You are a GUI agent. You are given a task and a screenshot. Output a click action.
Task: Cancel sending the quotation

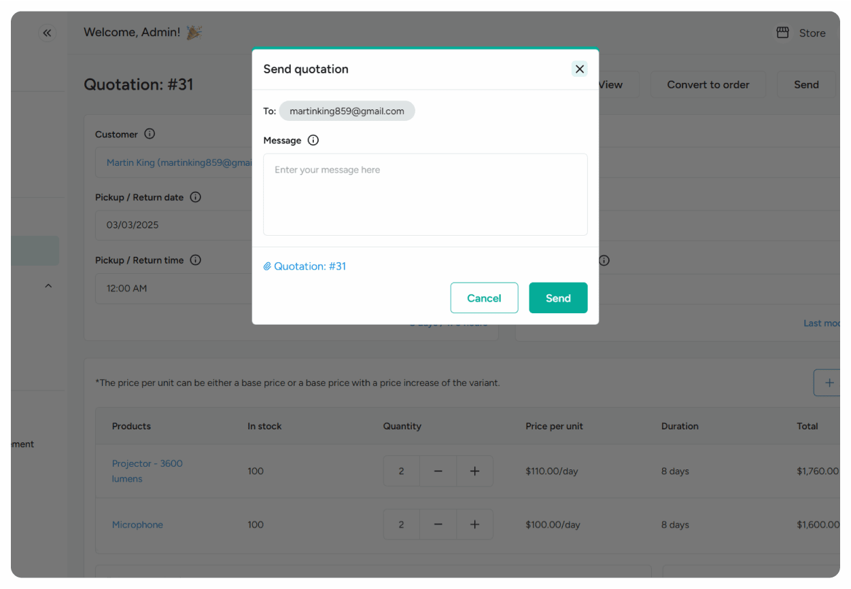click(484, 298)
